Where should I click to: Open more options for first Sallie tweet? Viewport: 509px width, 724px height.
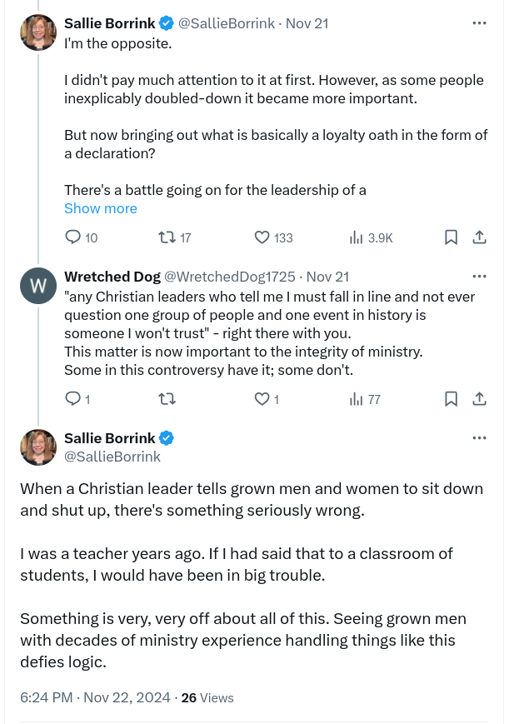pos(479,23)
